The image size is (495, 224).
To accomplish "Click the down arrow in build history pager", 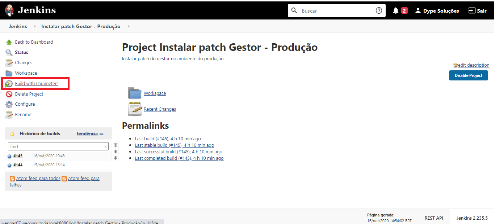I will point(116,158).
